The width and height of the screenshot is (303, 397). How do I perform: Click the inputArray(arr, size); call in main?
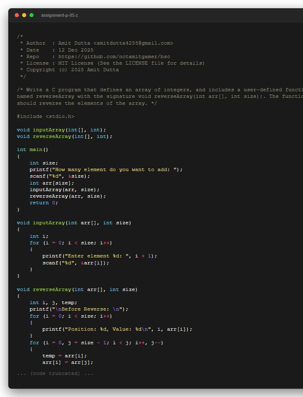[x=65, y=189]
